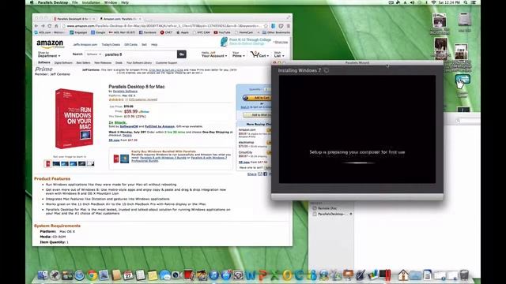Open Customer Support subnav link
Image resolution: width=506 pixels, height=284 pixels.
coord(167,63)
